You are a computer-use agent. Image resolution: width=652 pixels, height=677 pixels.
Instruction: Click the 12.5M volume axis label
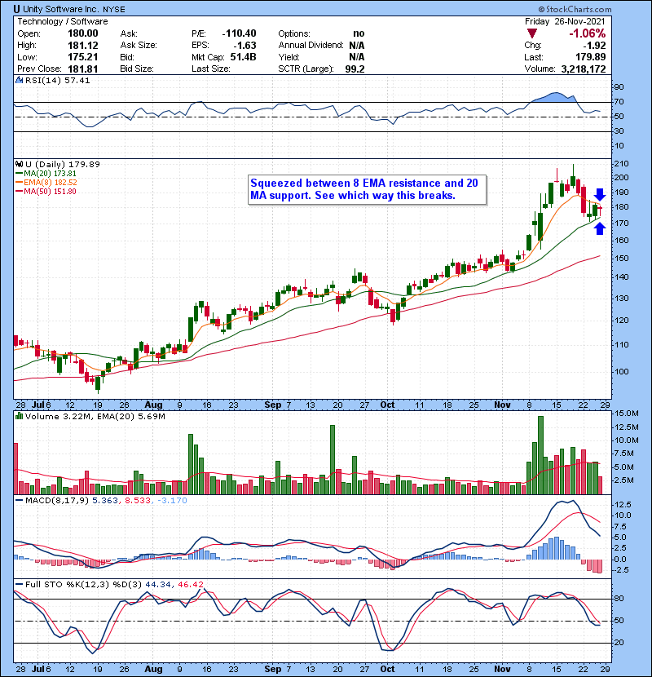coord(627,427)
